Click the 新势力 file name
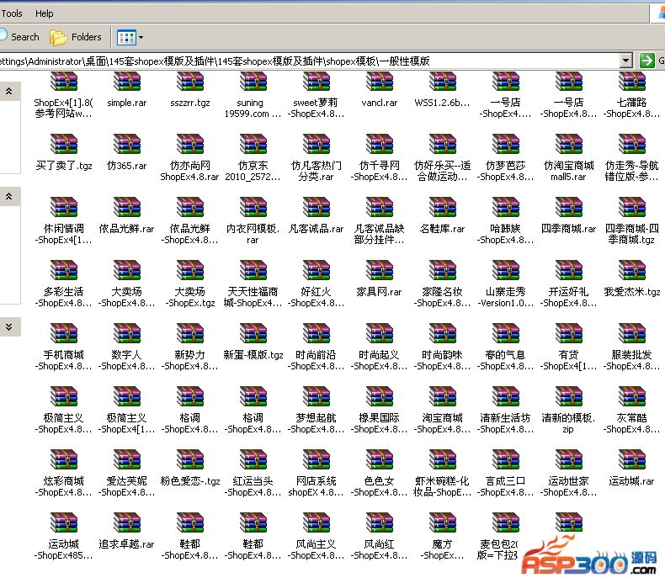The width and height of the screenshot is (665, 578). point(190,360)
